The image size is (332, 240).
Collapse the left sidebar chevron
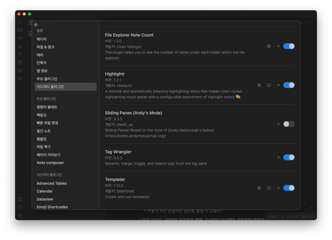point(20,22)
